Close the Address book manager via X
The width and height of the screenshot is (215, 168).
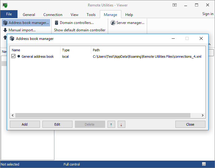point(201,38)
